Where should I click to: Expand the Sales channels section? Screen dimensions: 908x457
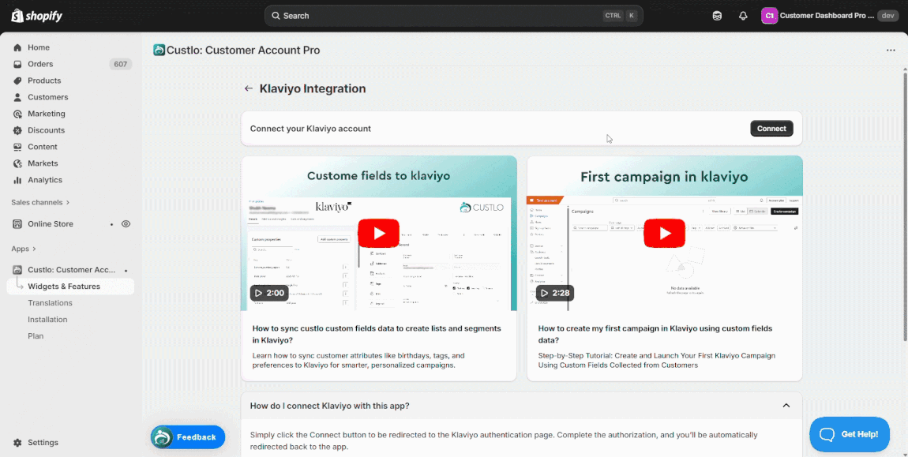pos(40,203)
